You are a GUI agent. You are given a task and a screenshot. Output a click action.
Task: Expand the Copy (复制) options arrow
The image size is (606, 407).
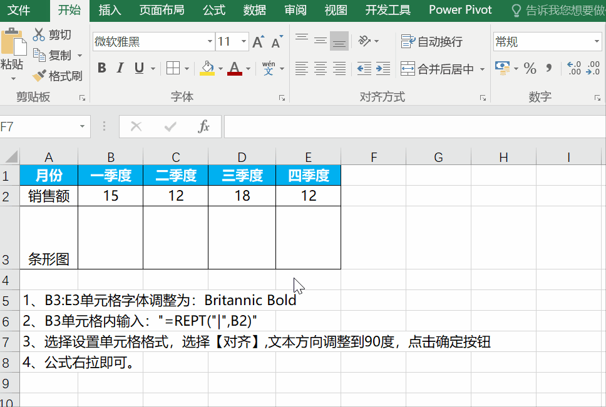[80, 56]
